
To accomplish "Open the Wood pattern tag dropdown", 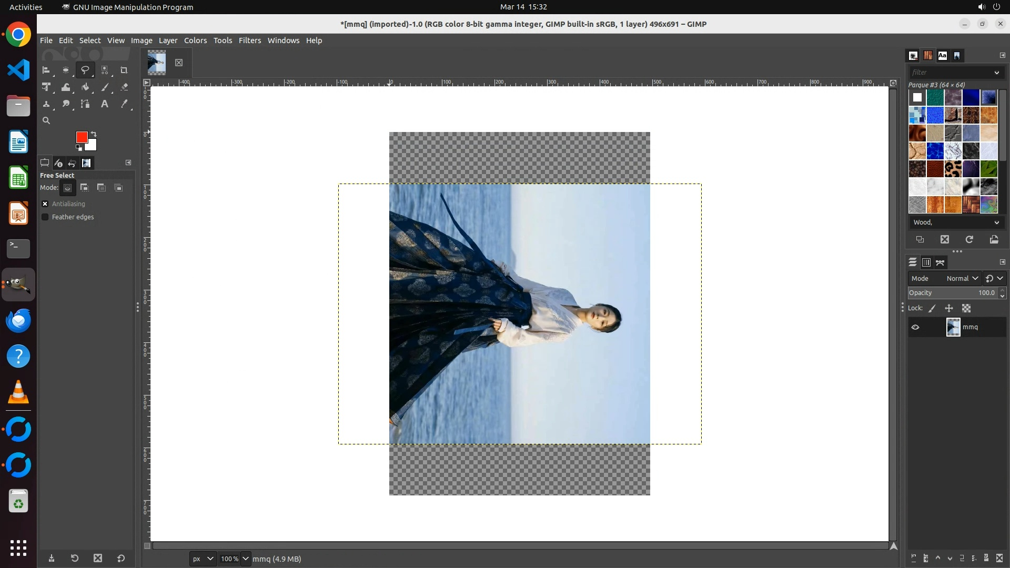I will pos(996,222).
